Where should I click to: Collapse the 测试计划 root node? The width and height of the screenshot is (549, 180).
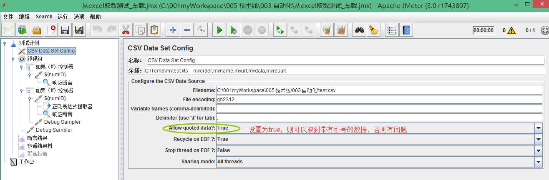(x=5, y=43)
